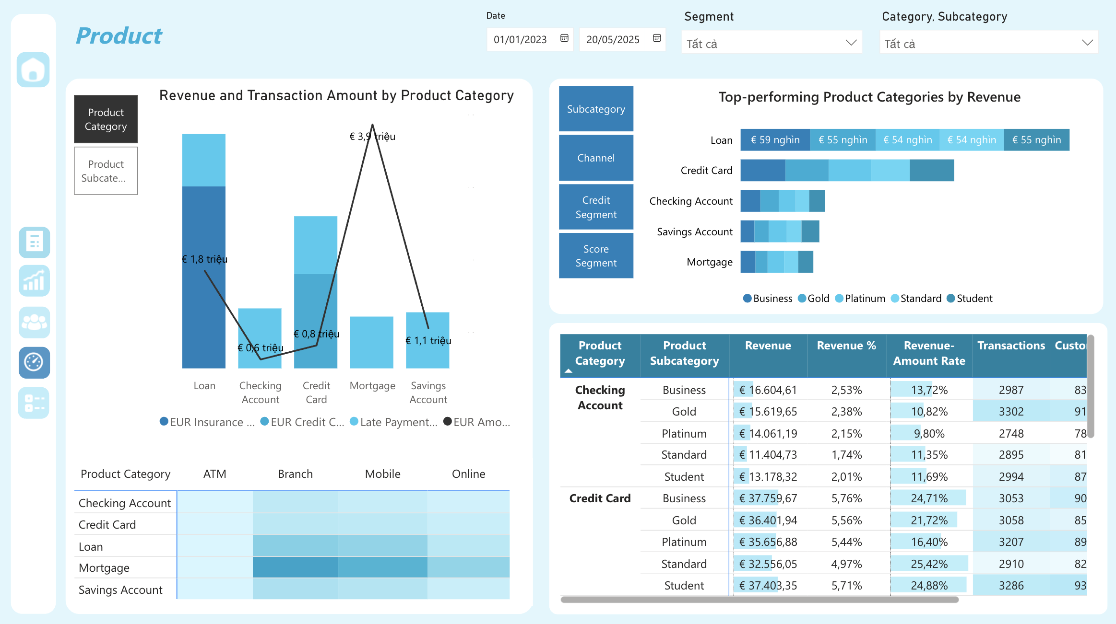1116x624 pixels.
Task: Open the list settings icon at sidebar bottom
Action: tap(33, 403)
